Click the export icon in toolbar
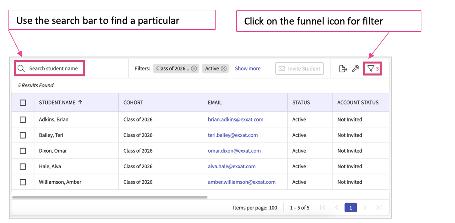Screen dimensions: 455x223 343,68
